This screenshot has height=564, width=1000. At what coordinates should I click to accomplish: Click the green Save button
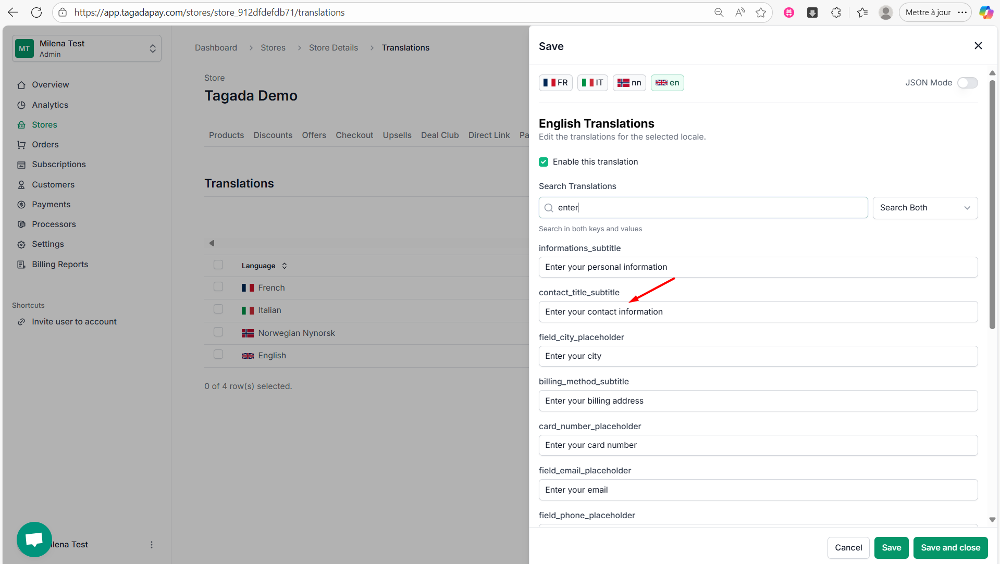892,548
